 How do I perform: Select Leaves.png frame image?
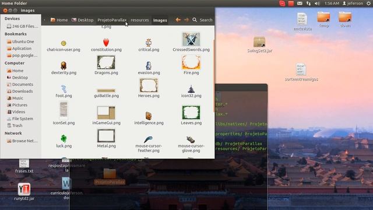pyautogui.click(x=191, y=113)
